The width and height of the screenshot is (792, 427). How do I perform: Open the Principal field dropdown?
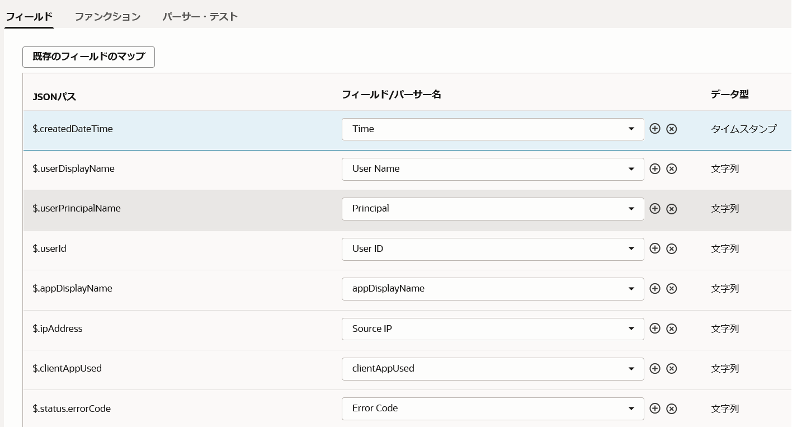click(493, 208)
